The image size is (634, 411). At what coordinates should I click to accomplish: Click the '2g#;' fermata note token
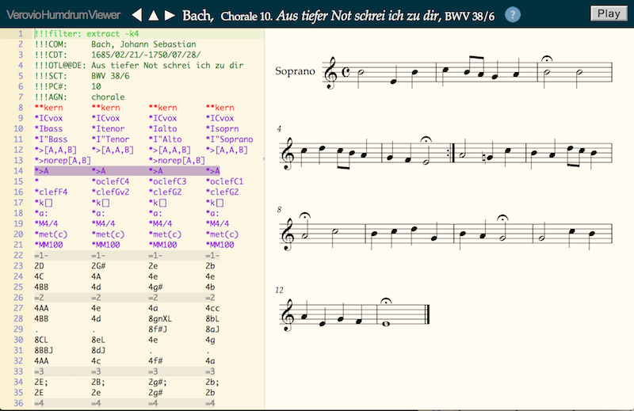158,382
